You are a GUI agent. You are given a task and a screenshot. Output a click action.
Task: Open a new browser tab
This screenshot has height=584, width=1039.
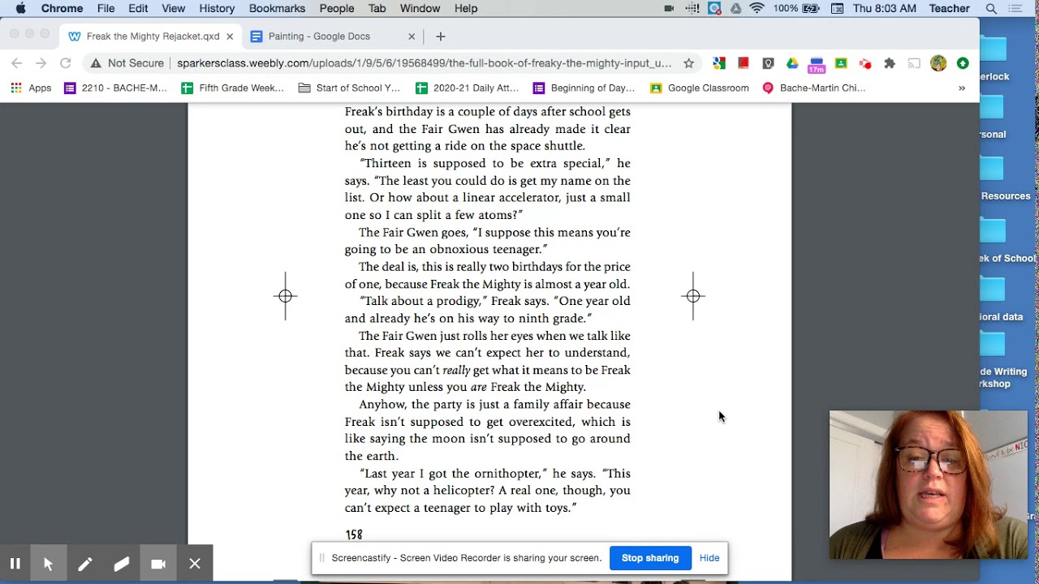[440, 36]
